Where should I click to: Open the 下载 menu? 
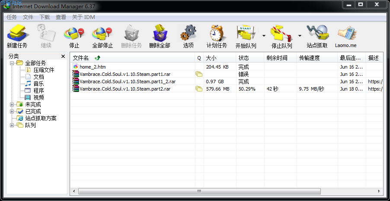point(45,17)
